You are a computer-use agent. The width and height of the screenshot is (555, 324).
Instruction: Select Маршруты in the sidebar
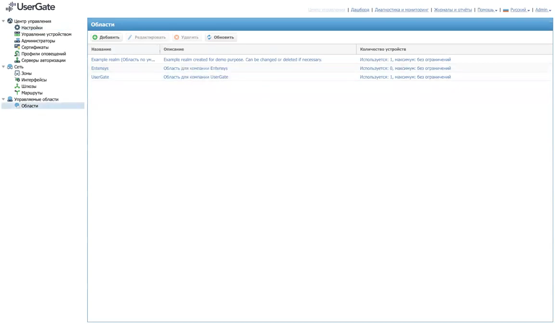[32, 93]
